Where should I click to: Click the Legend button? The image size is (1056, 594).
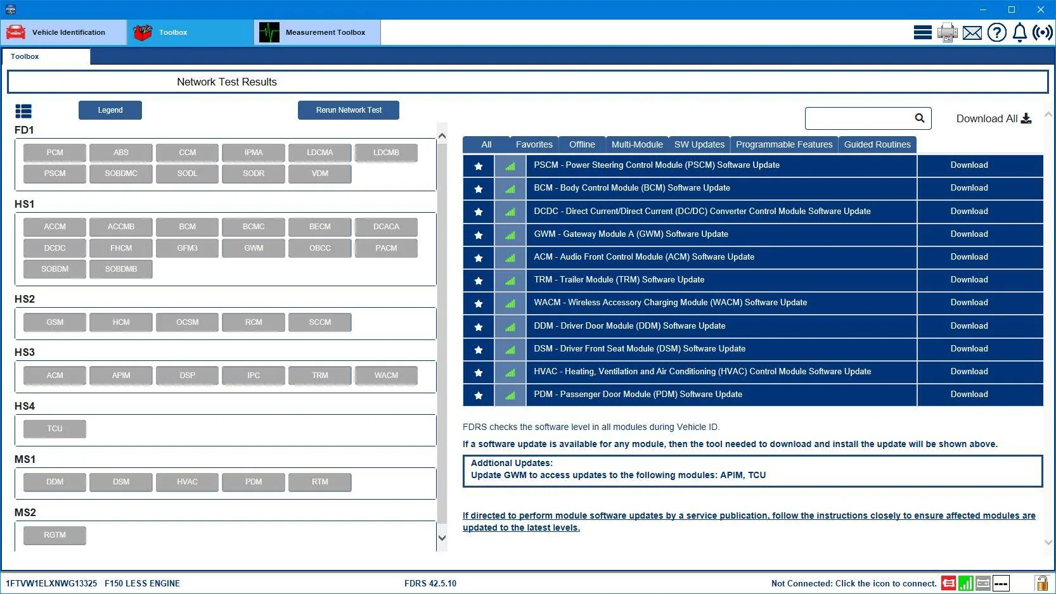point(110,110)
